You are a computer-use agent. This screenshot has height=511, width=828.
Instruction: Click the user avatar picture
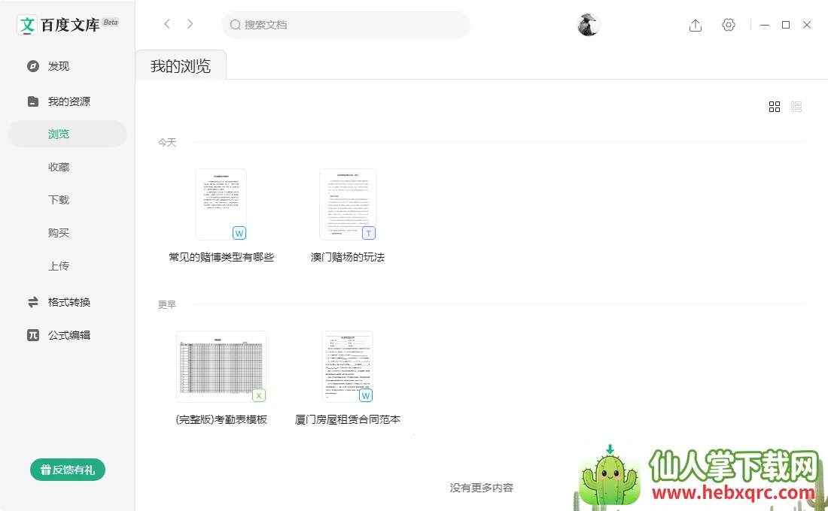click(x=589, y=25)
